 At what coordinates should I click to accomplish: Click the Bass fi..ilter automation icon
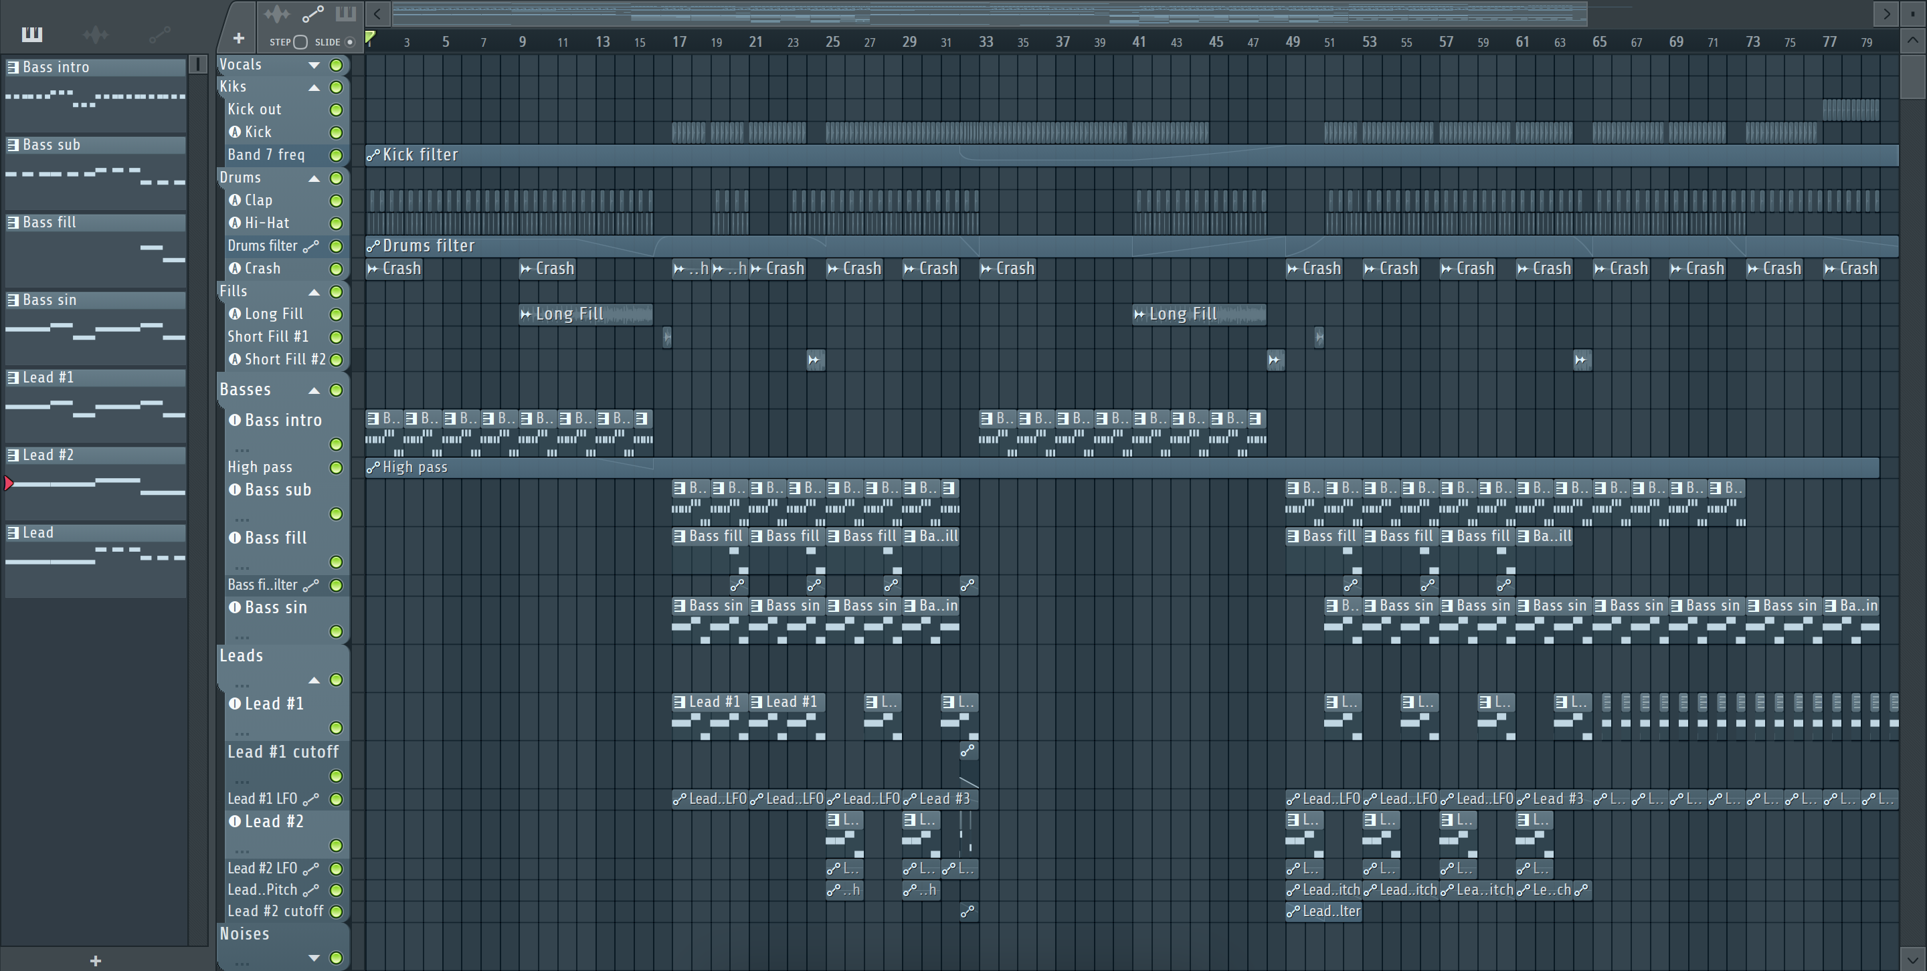(x=310, y=585)
